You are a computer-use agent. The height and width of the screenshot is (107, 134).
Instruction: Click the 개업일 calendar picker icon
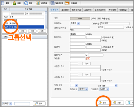(88, 59)
